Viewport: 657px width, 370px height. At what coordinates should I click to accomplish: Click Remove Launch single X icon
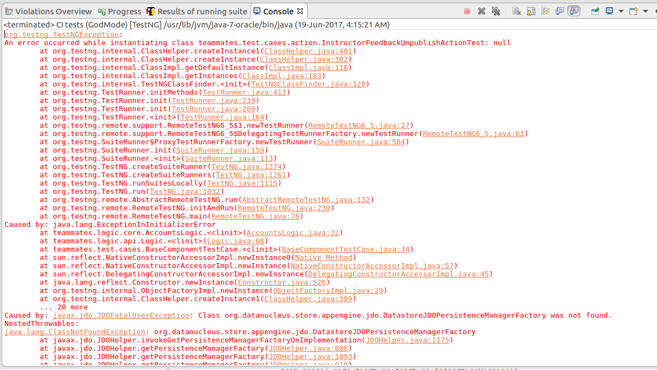tap(481, 12)
